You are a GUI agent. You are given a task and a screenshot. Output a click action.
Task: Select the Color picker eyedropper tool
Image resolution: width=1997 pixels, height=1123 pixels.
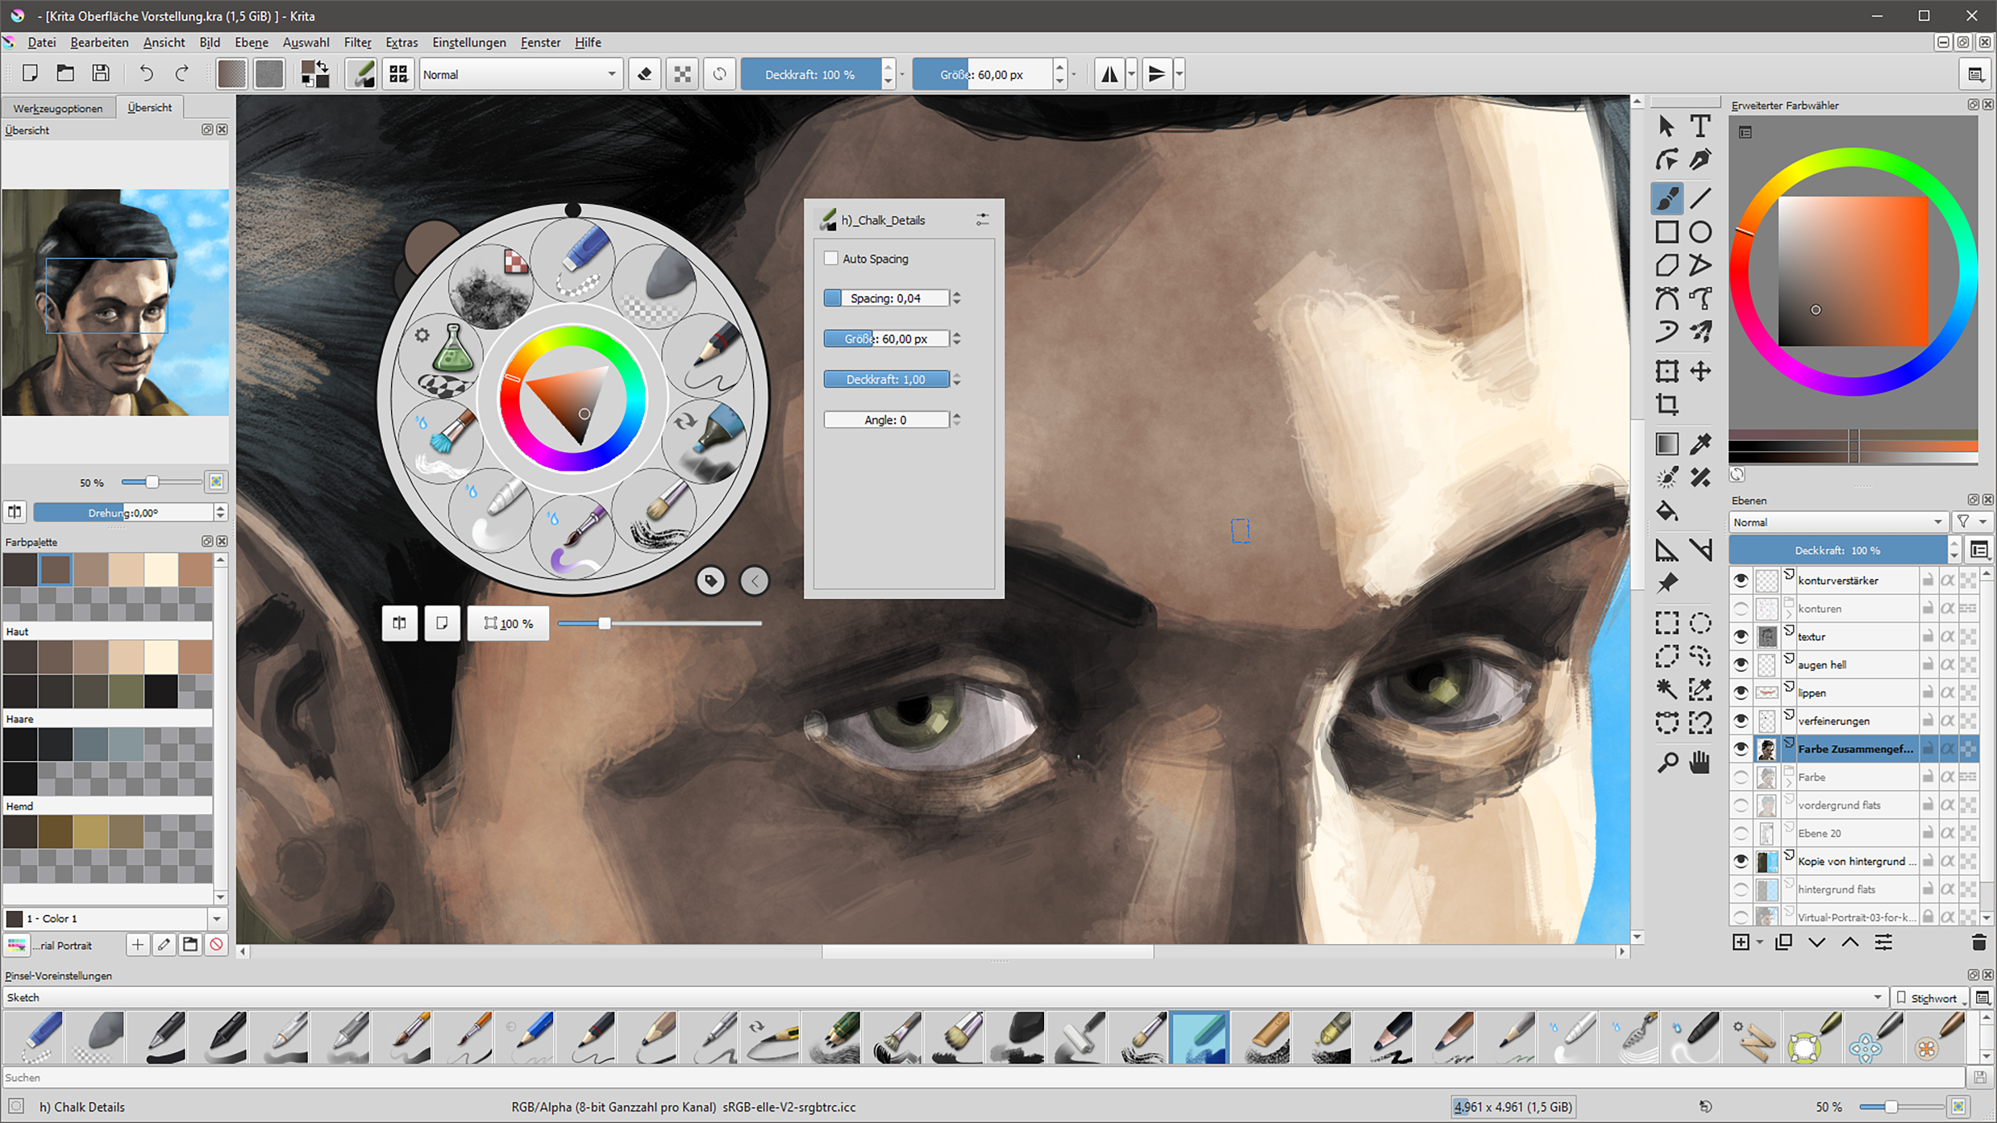pos(1700,444)
